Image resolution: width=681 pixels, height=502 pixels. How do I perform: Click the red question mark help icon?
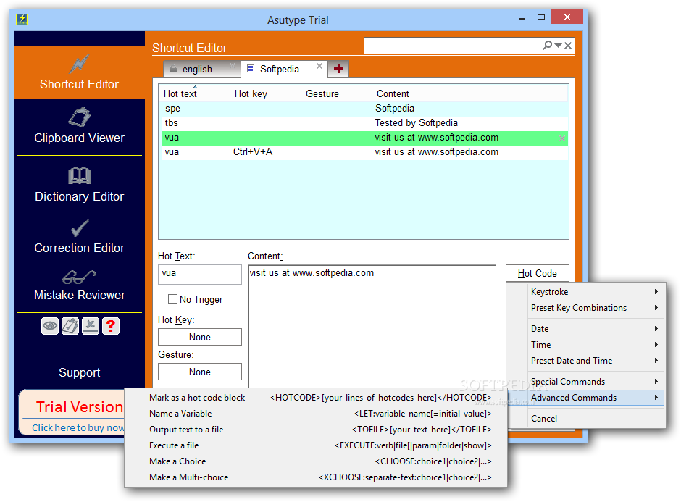tap(111, 326)
